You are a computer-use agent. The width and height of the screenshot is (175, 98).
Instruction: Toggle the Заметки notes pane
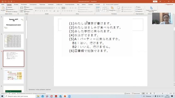coord(127,93)
